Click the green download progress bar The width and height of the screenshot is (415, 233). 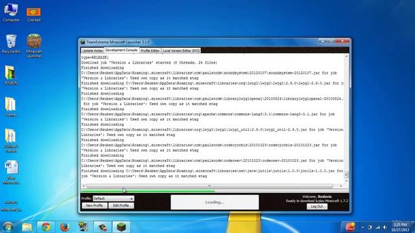point(148,191)
